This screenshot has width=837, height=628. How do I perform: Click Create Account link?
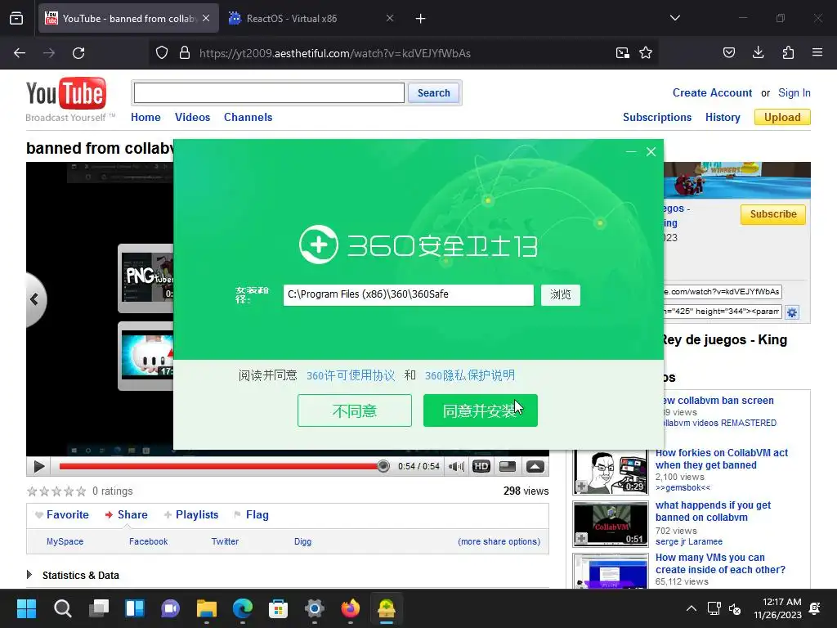click(x=712, y=93)
